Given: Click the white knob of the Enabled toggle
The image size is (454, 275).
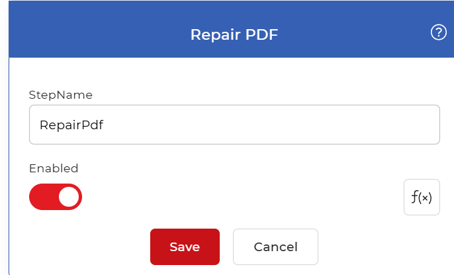Looking at the screenshot, I should 69,197.
